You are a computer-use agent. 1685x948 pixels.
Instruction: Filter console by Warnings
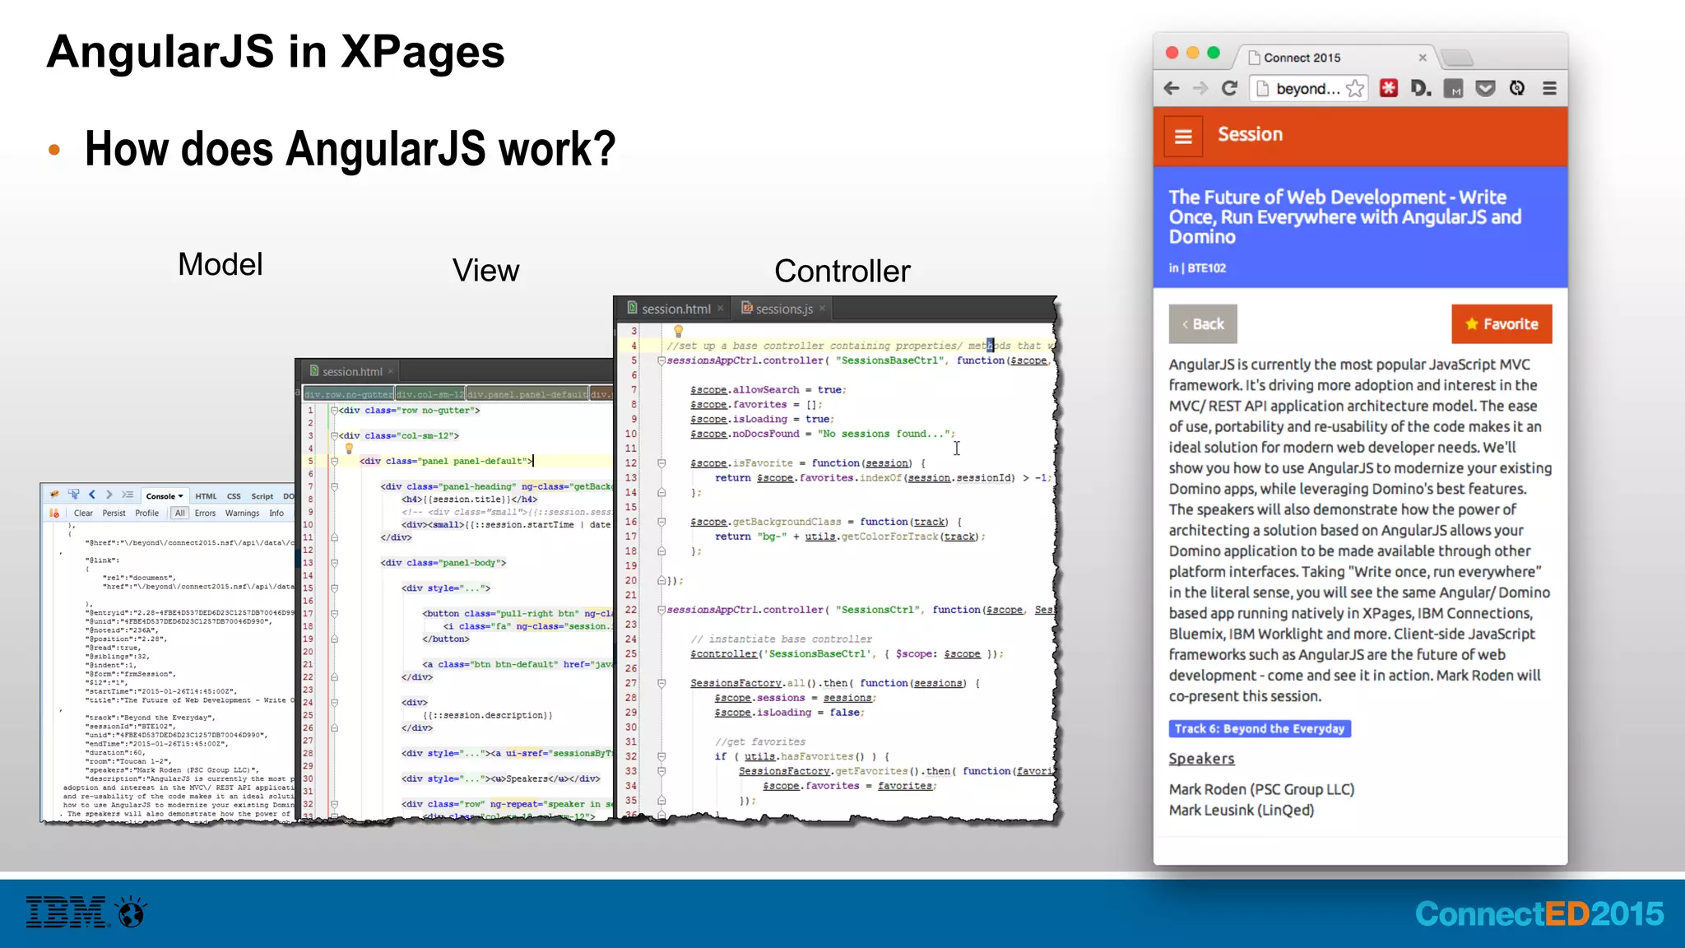coord(242,513)
